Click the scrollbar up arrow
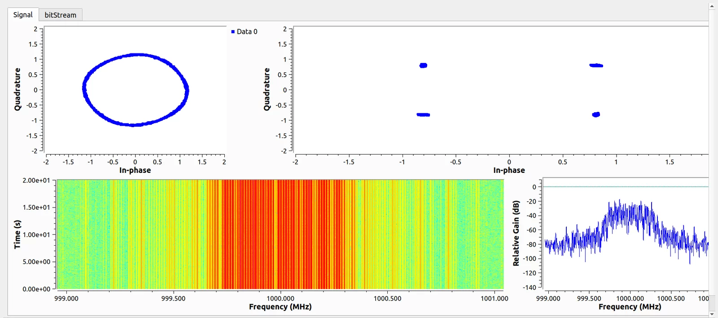Screen dimensions: 718x318 coord(712,6)
